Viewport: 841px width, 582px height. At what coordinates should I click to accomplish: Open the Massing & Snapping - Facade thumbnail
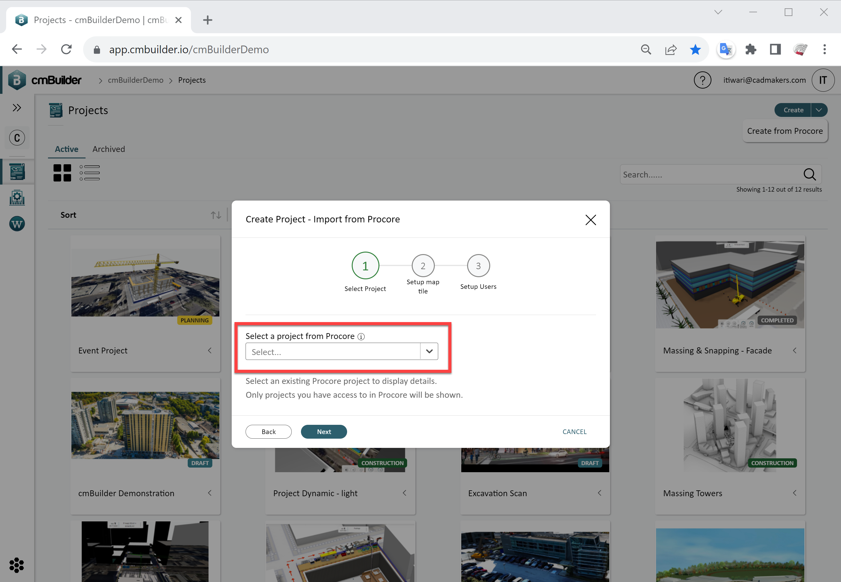click(730, 285)
